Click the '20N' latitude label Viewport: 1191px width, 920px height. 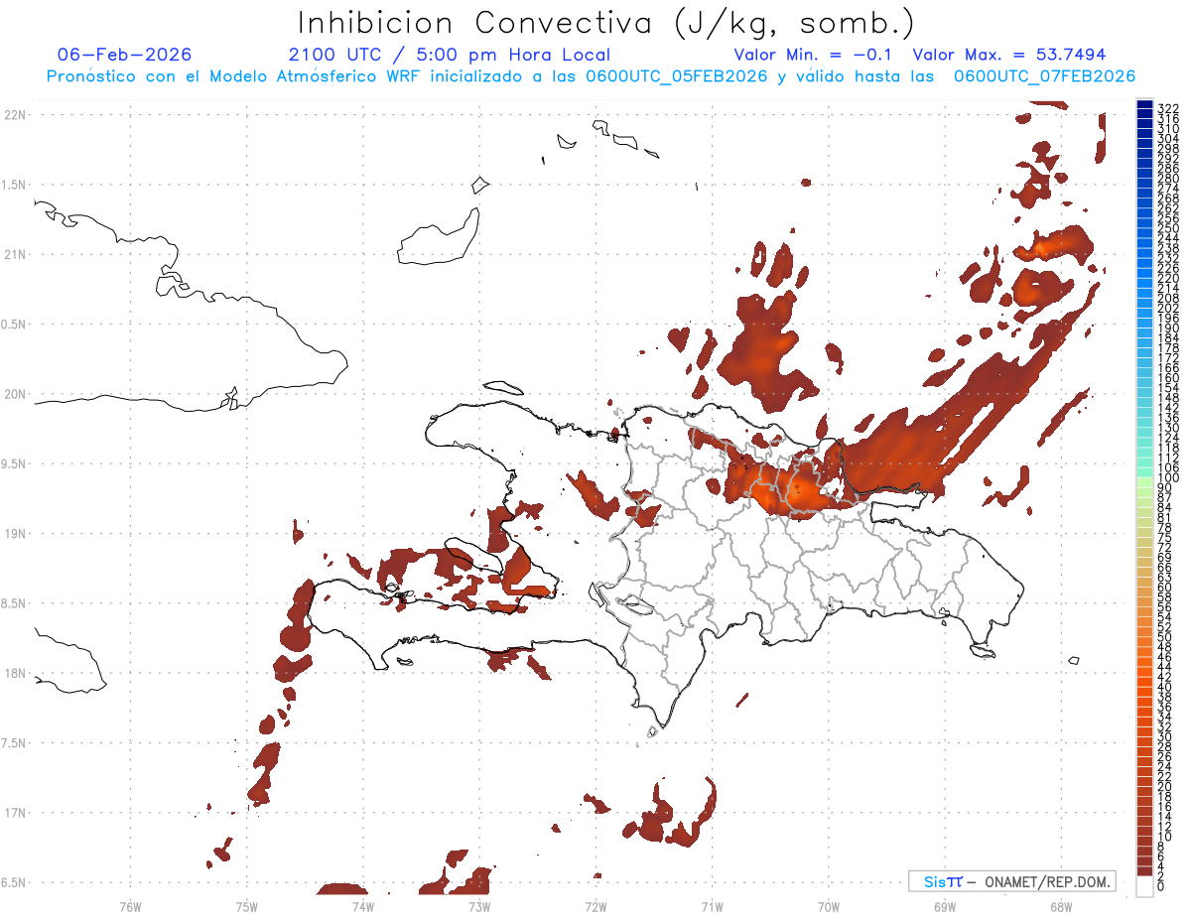click(x=15, y=394)
